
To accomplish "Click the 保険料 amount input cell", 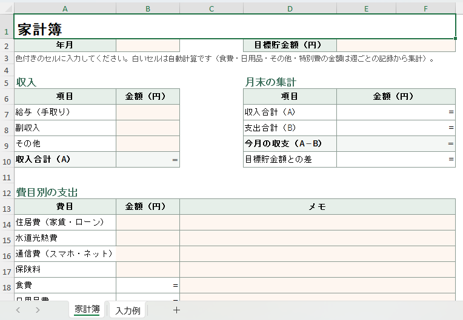I will coord(148,270).
